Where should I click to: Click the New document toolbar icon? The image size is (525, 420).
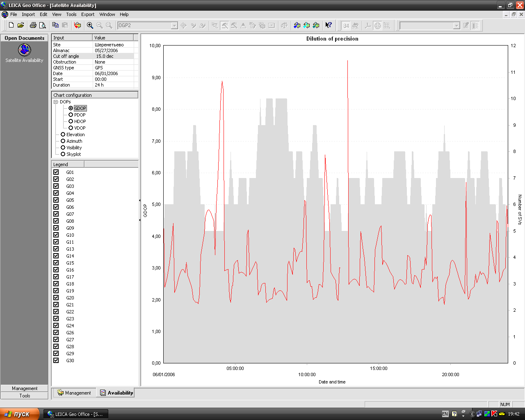pyautogui.click(x=11, y=25)
